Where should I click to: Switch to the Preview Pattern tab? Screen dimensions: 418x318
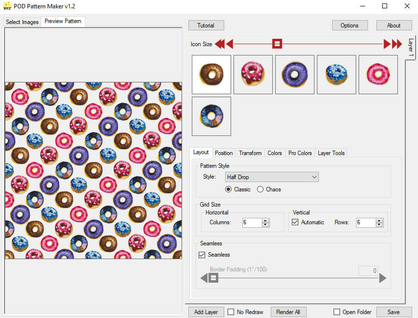[x=63, y=21]
